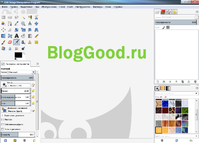Select the Shear tool
The height and width of the screenshot is (143, 199).
pos(30,30)
